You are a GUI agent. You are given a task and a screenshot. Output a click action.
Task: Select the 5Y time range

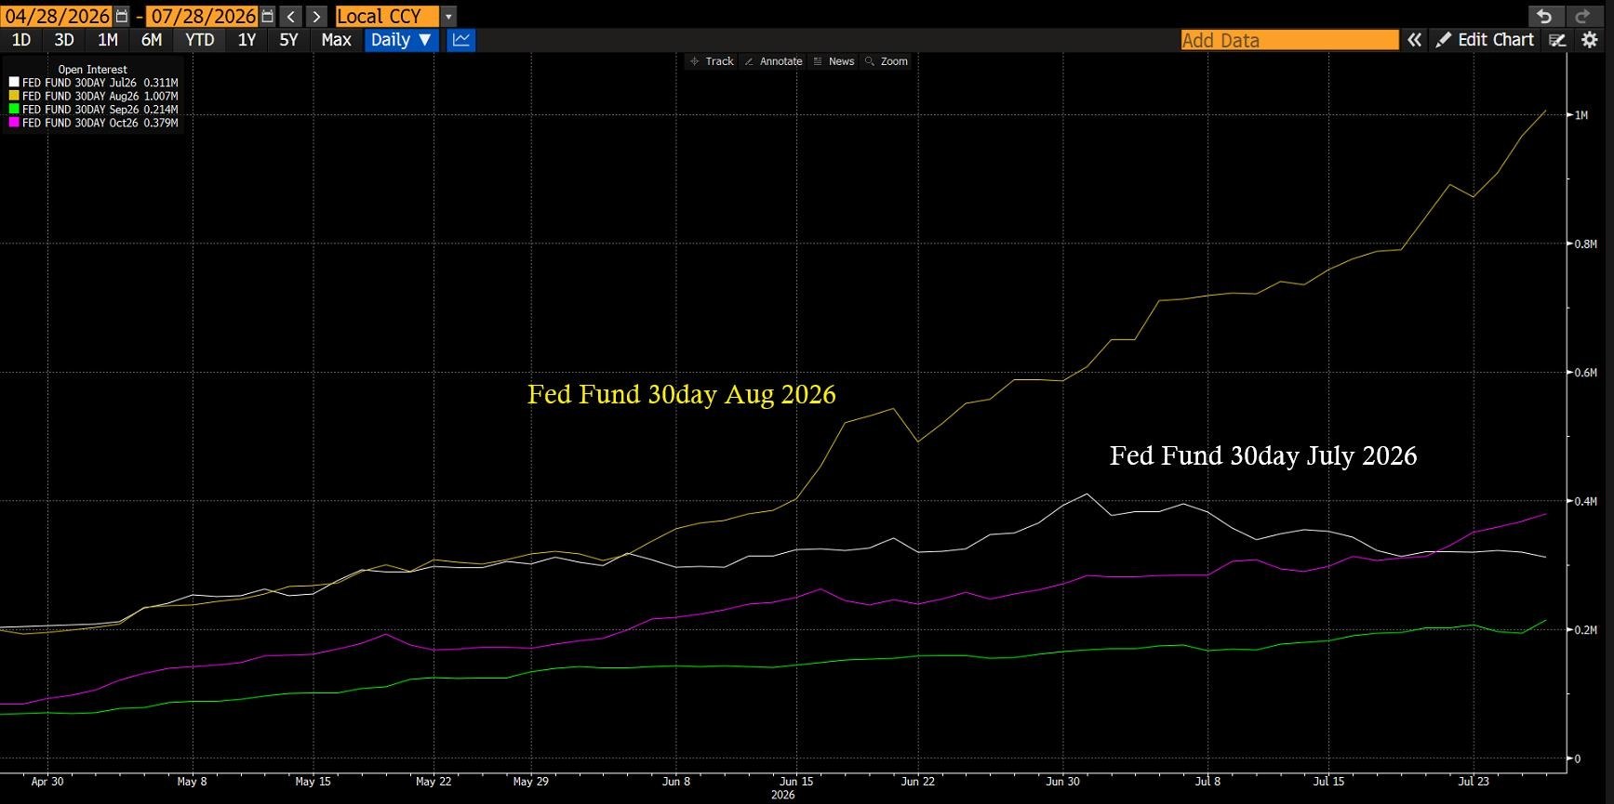pos(288,40)
